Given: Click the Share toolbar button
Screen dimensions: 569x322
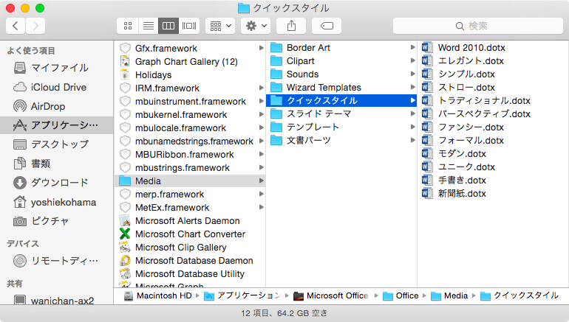Looking at the screenshot, I should click(x=291, y=26).
